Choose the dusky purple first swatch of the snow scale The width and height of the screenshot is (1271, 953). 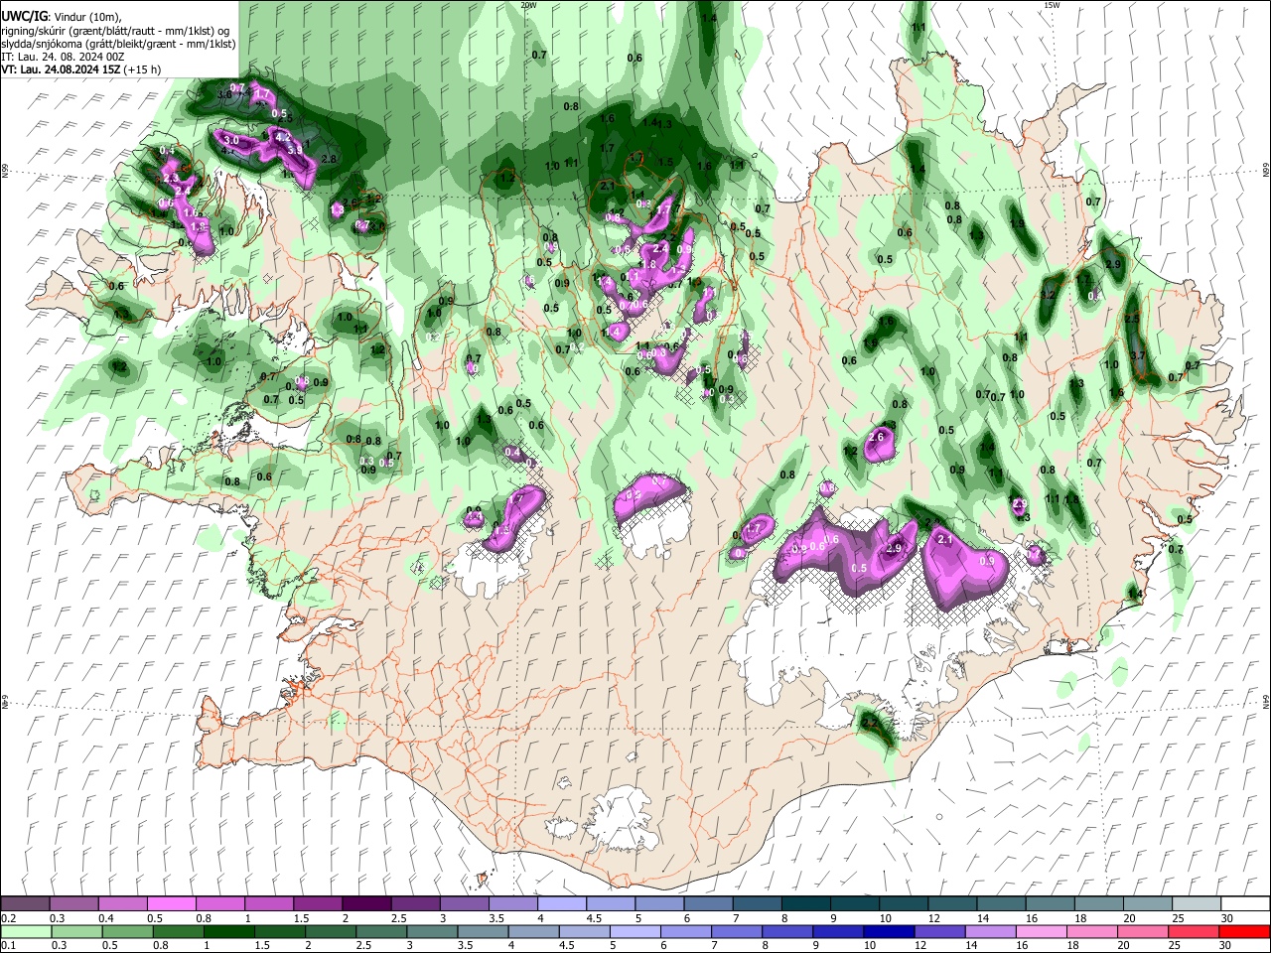click(x=26, y=904)
